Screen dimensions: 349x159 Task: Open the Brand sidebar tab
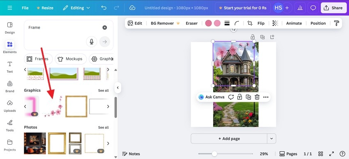coord(10,86)
